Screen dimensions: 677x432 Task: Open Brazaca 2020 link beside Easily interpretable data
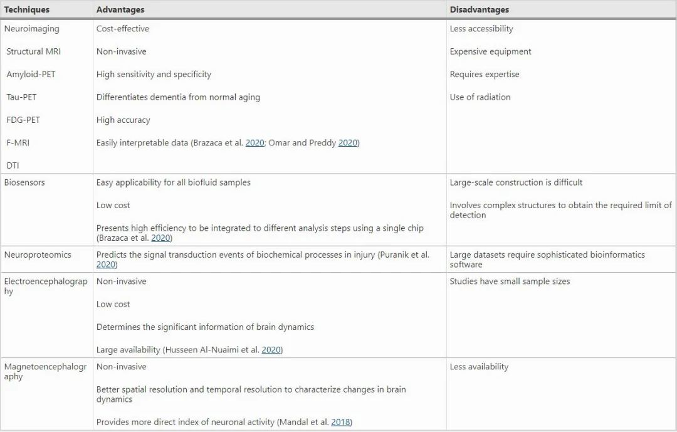(x=255, y=143)
